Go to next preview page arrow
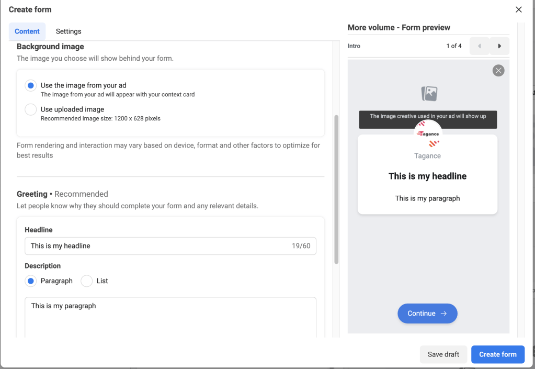The image size is (535, 369). (499, 46)
